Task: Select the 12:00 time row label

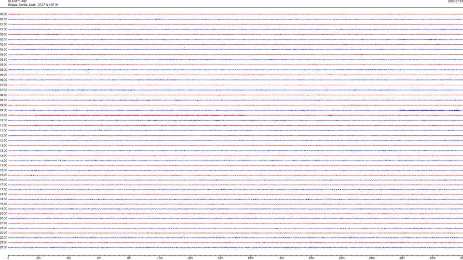Action: pyautogui.click(x=3, y=136)
